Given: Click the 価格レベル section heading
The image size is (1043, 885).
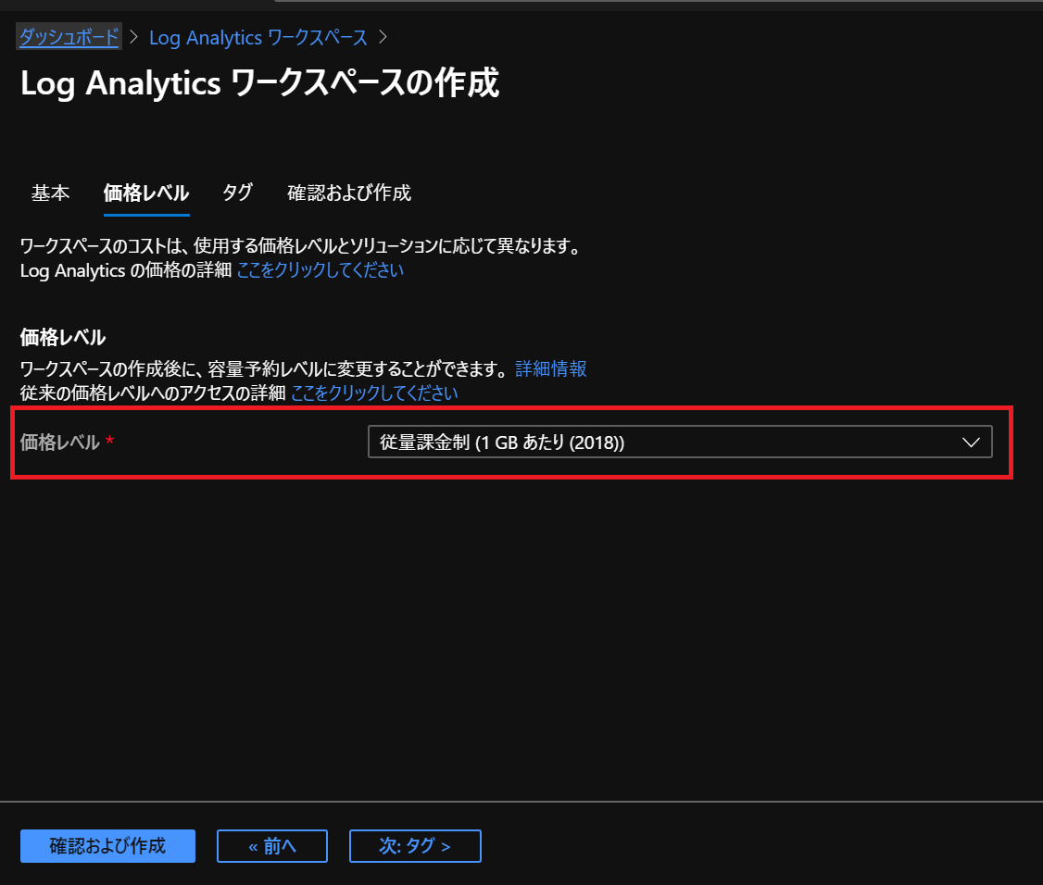Looking at the screenshot, I should pos(63,337).
